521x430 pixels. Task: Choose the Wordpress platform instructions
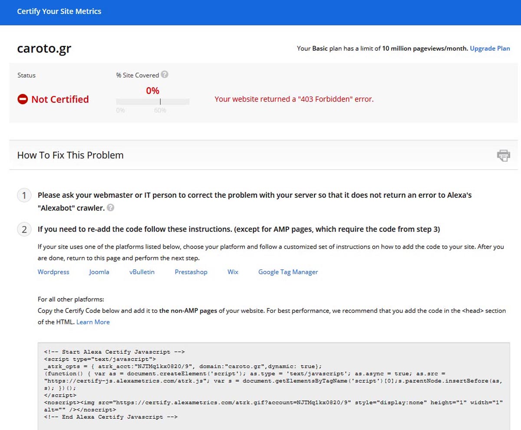53,272
